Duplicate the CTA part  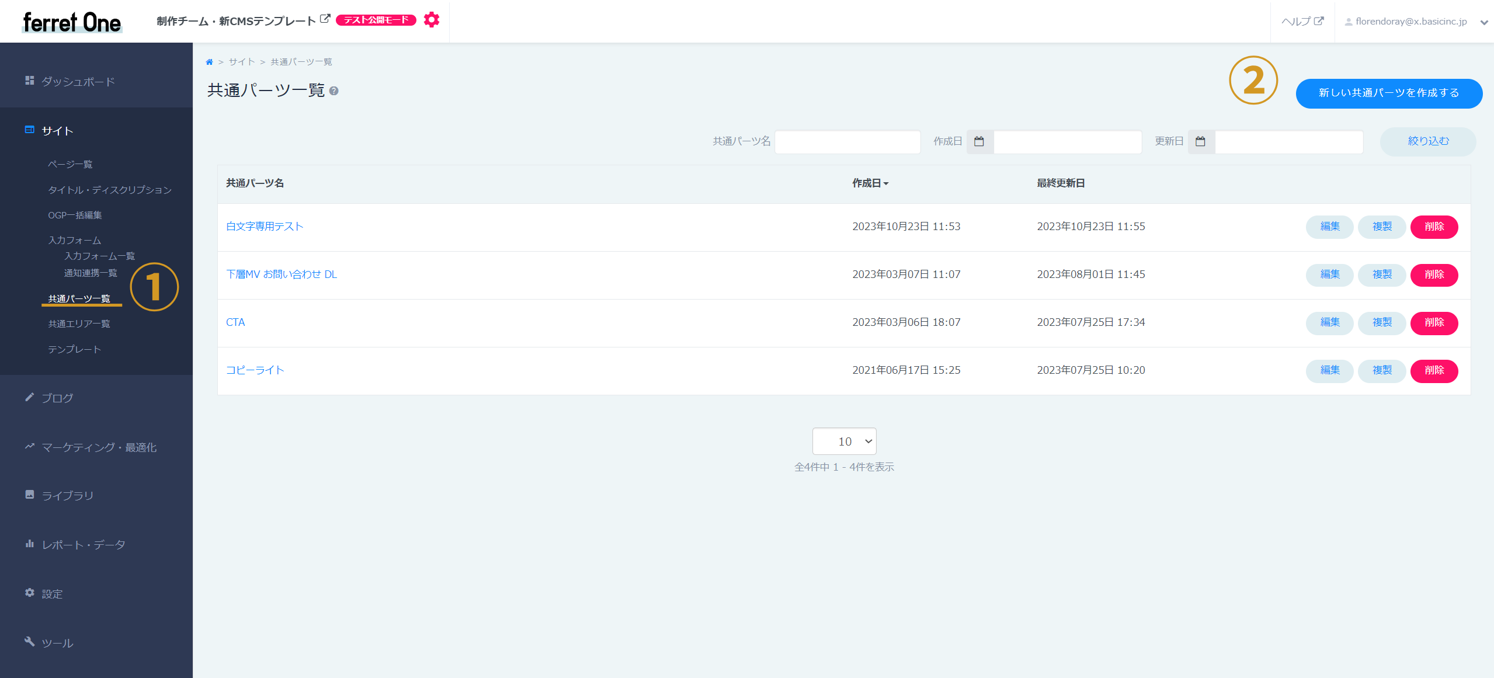[1381, 322]
